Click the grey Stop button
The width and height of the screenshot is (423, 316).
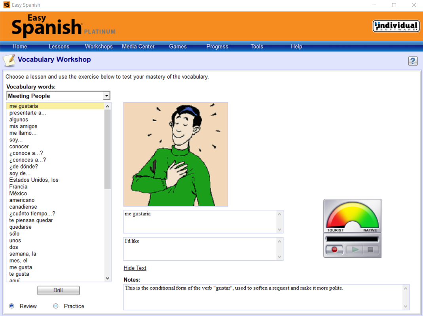370,250
